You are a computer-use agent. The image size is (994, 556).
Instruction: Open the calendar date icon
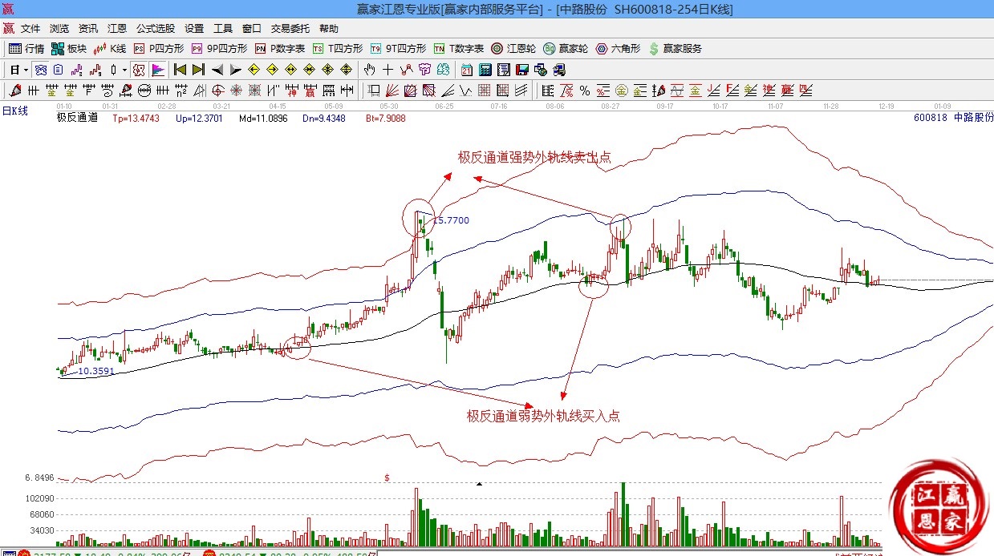(x=466, y=70)
